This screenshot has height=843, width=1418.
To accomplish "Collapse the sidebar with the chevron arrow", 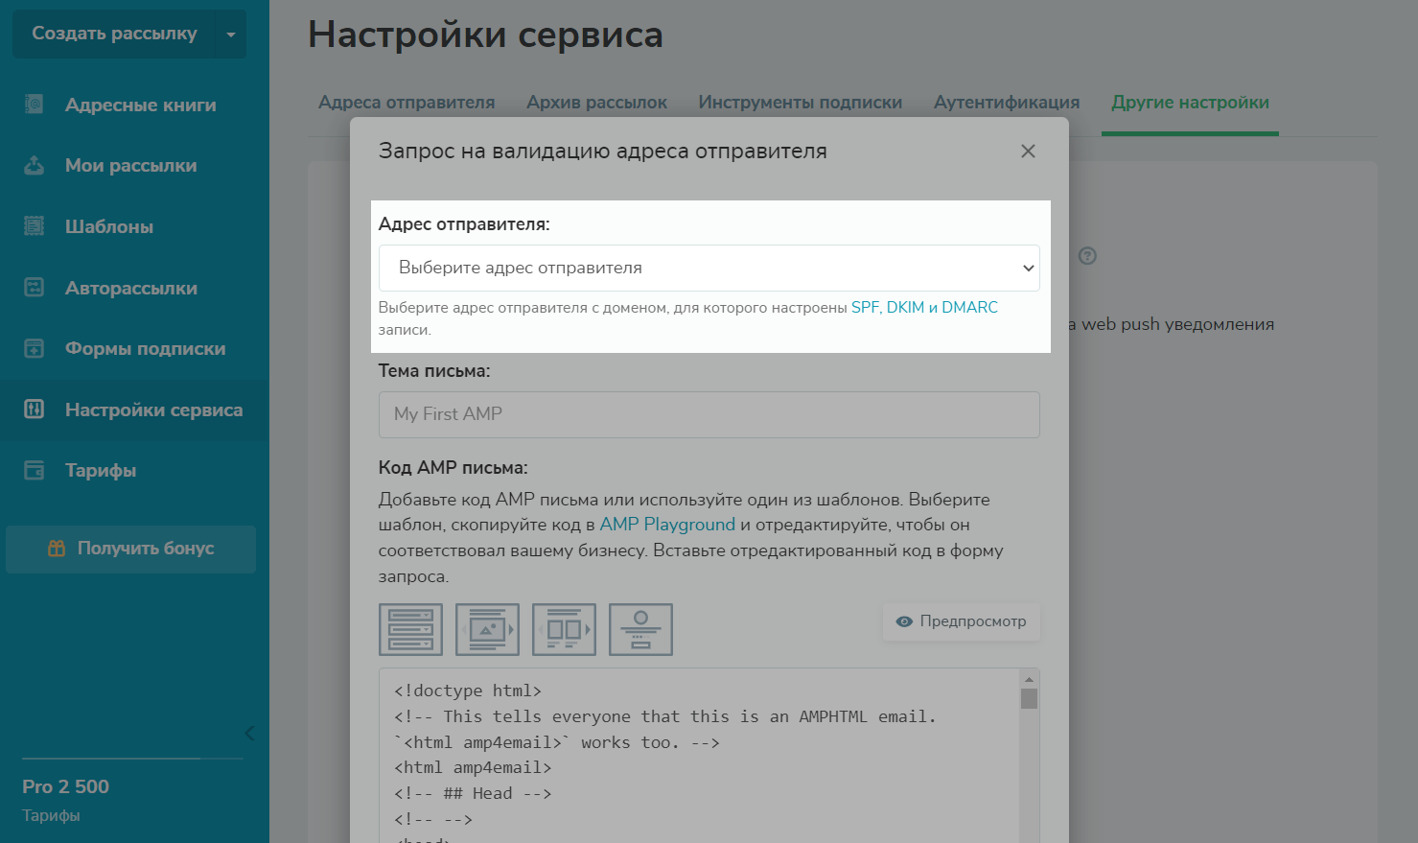I will (x=249, y=734).
